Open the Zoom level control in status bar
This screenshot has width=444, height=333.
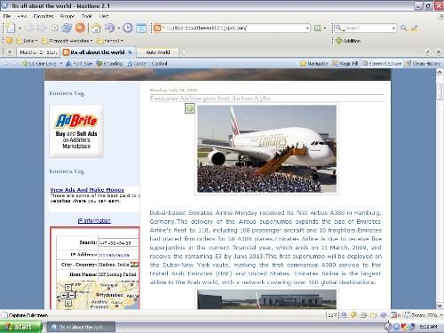[424, 315]
